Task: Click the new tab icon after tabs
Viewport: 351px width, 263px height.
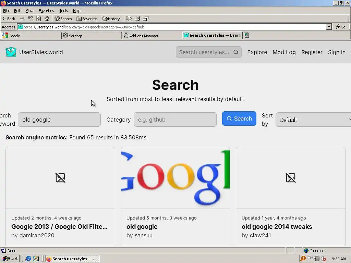Action: point(246,35)
